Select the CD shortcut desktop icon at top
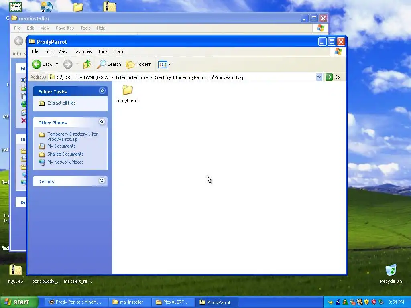Image resolution: width=411 pixels, height=308 pixels. click(x=47, y=6)
